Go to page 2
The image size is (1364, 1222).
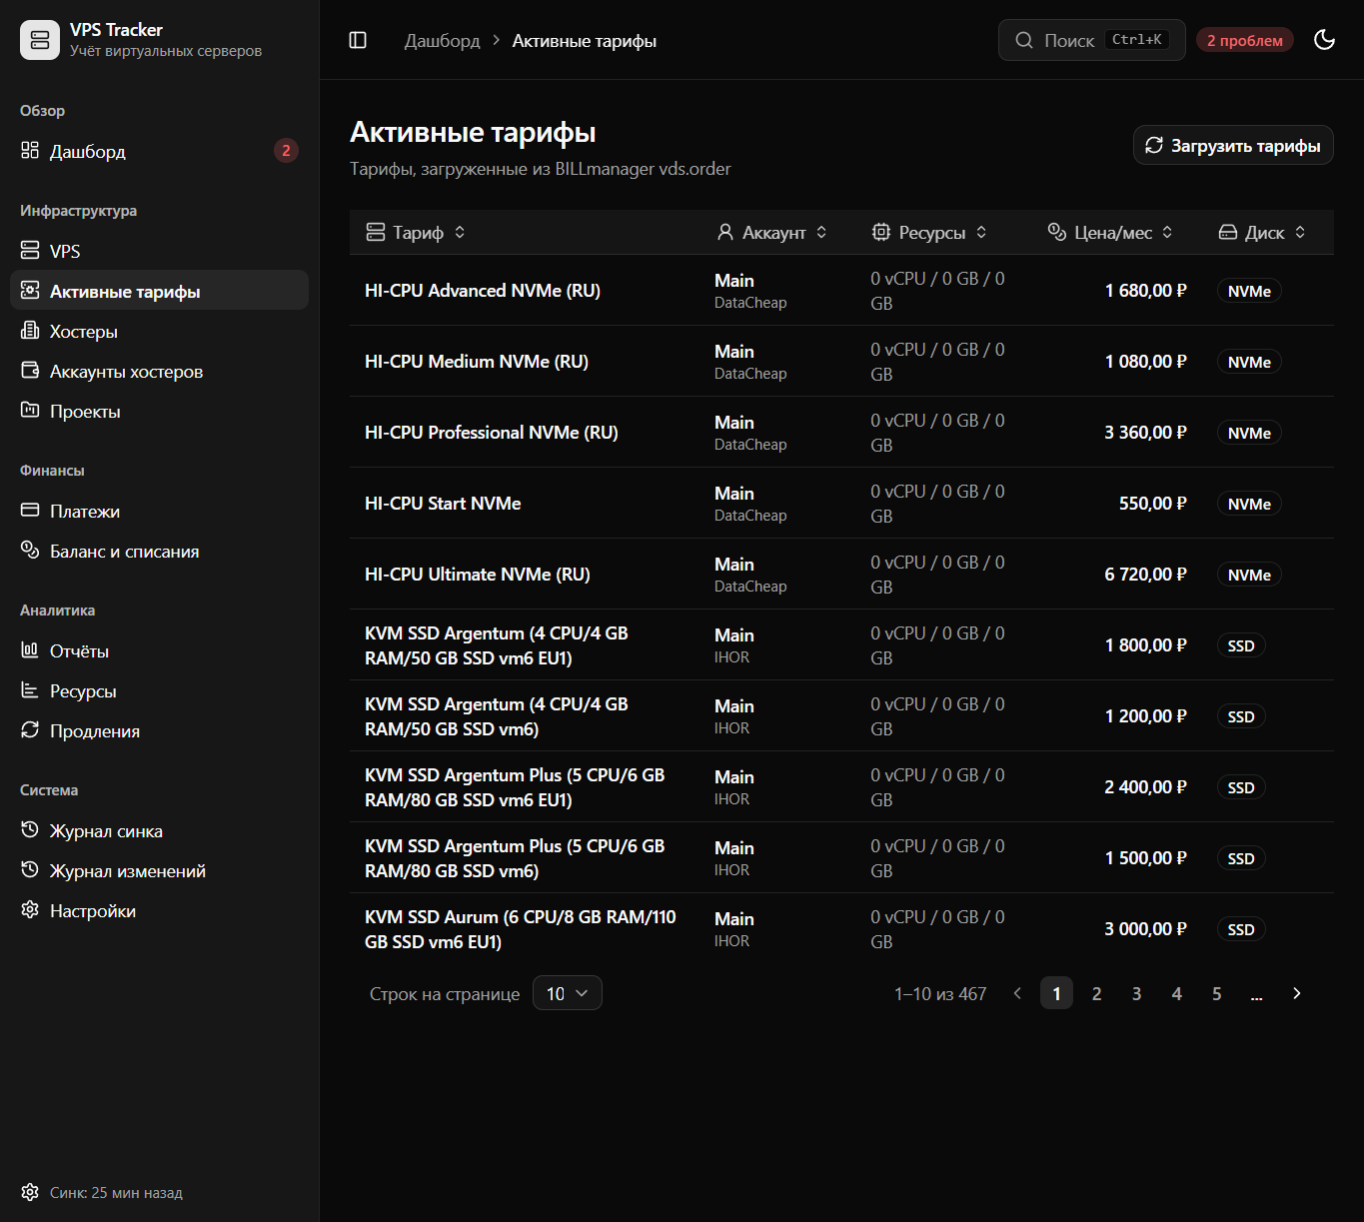point(1097,993)
